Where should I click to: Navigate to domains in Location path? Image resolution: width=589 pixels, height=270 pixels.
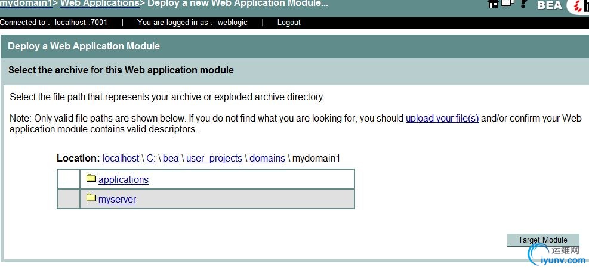267,159
